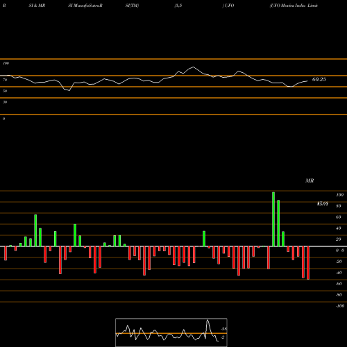
Task: Click the 'MR' panel label
Action: click(310, 180)
